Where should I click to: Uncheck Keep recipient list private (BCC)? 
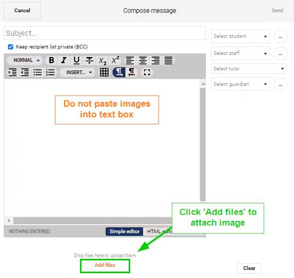pos(11,46)
